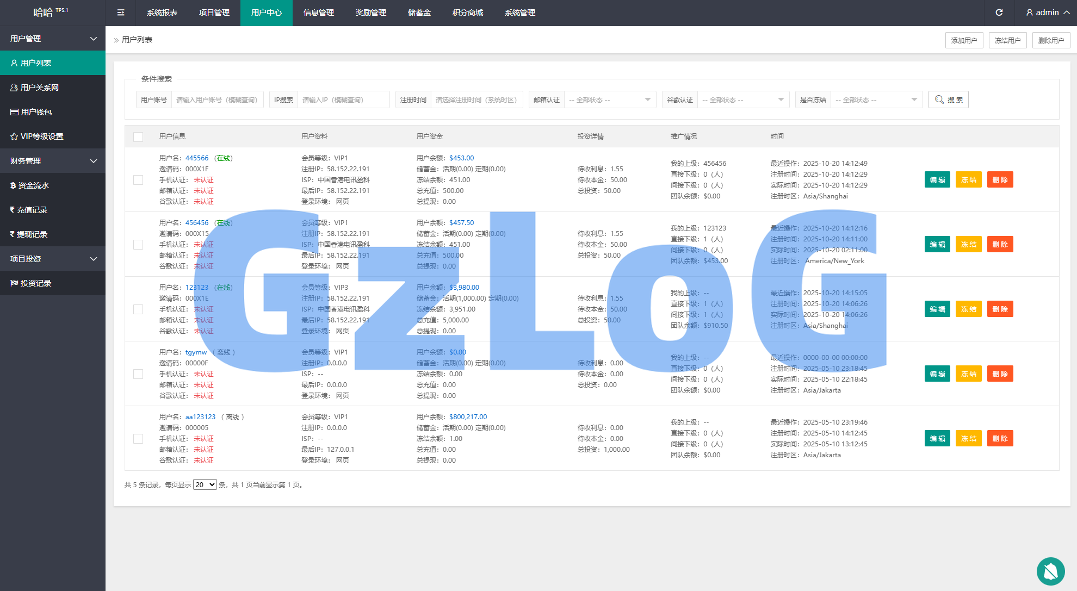
Task: Click the 用户账号 search input field
Action: pyautogui.click(x=216, y=99)
